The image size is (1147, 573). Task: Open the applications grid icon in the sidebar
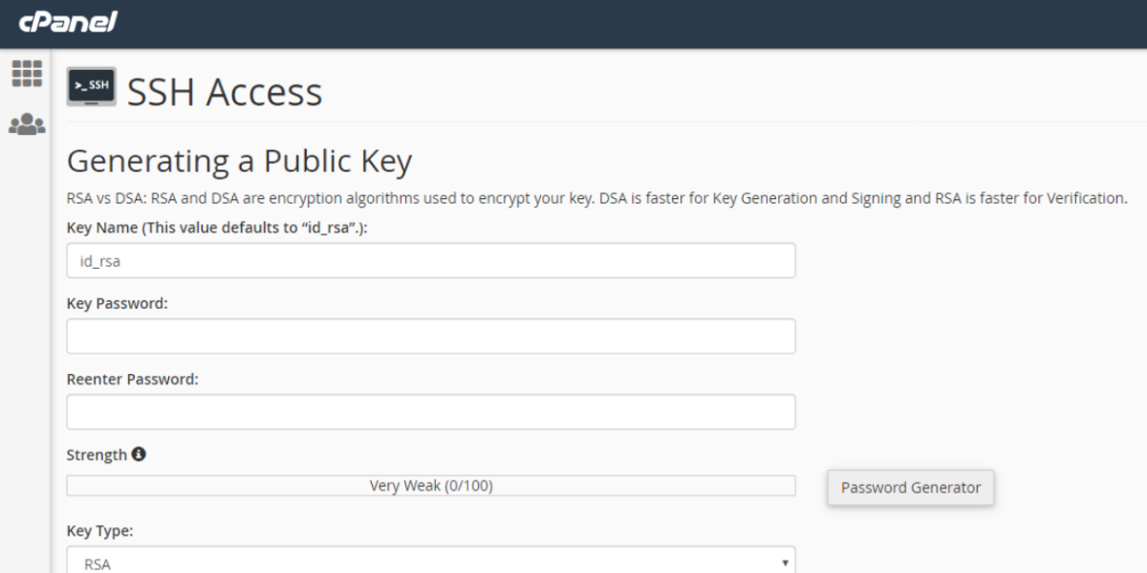pyautogui.click(x=26, y=73)
